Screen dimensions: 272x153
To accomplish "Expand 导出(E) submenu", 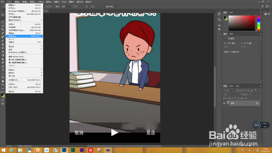I will pos(24,46).
